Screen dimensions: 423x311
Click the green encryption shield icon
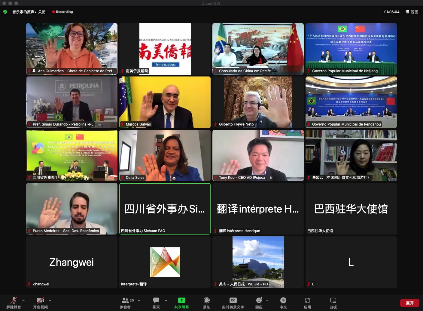(5, 12)
